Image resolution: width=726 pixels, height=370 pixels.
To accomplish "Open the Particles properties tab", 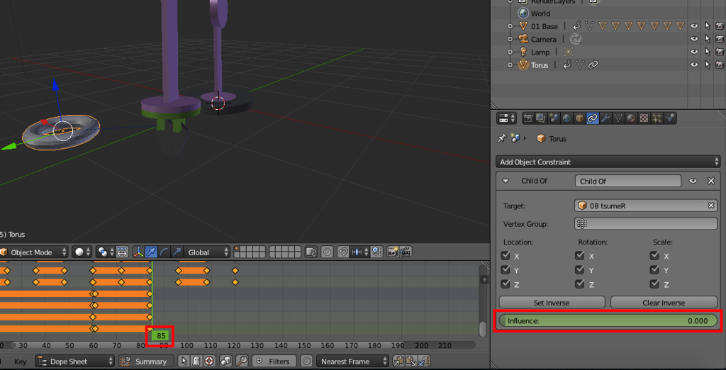I will (657, 118).
